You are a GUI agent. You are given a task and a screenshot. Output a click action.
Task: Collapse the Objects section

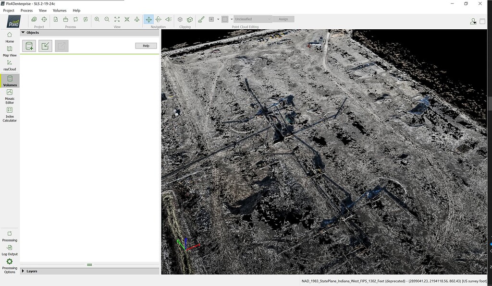23,32
